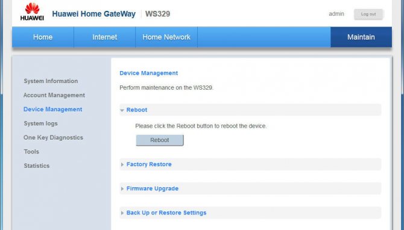Screen dimensions: 404x230
Task: Click Back Up or Restore Settings heading
Action: [x=166, y=213]
